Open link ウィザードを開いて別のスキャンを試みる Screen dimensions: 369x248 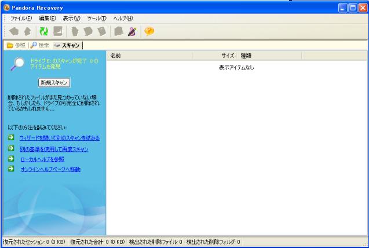point(60,138)
